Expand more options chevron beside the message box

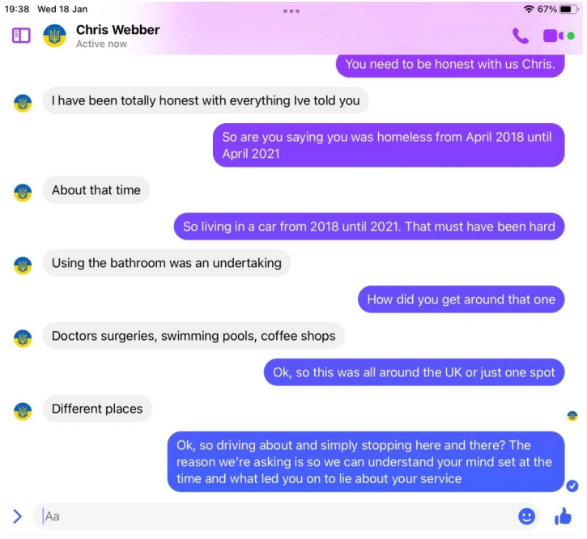click(18, 516)
